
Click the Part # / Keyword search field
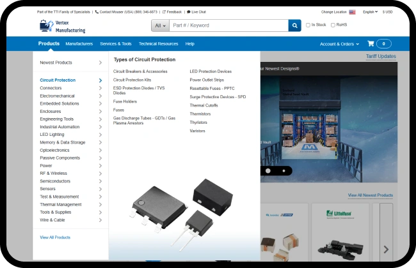click(x=228, y=26)
